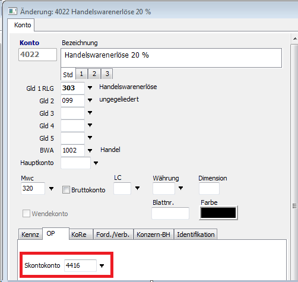This screenshot has width=298, height=282.
Task: Switch to the Kennz tab
Action: (30, 235)
